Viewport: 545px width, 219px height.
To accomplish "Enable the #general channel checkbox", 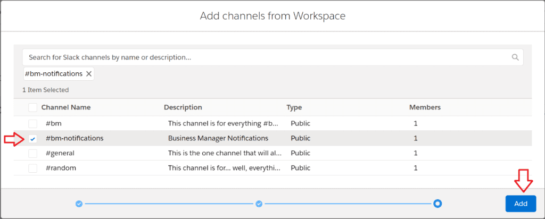I will pyautogui.click(x=33, y=153).
